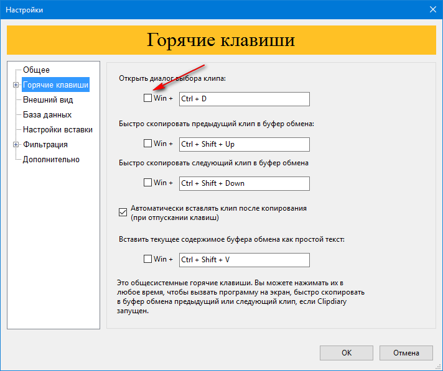The width and height of the screenshot is (443, 371).
Task: Cancel changes with the Отмена button
Action: point(406,353)
